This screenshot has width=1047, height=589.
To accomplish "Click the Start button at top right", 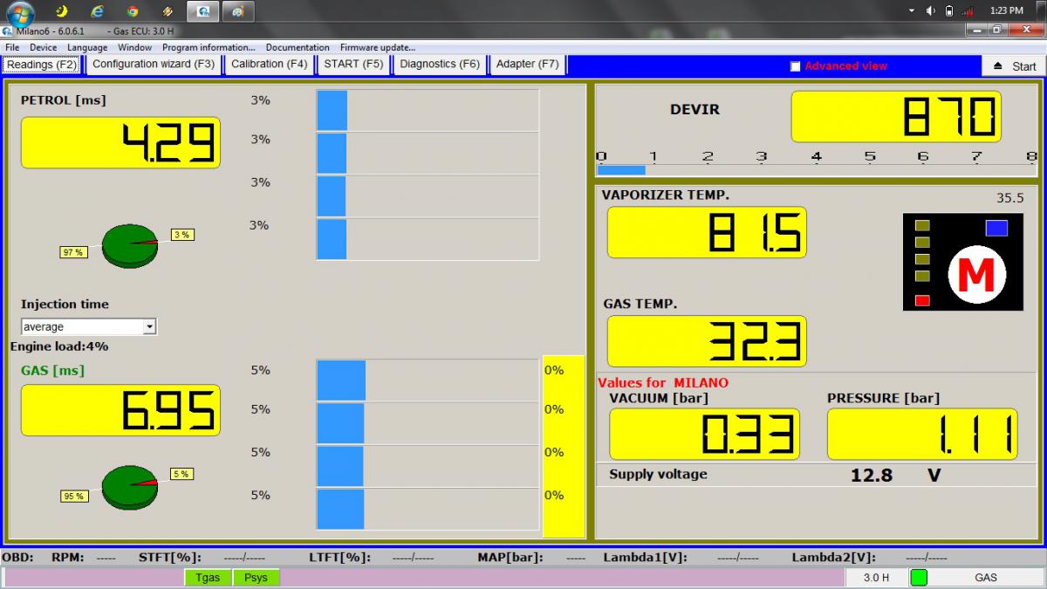I will (1014, 66).
